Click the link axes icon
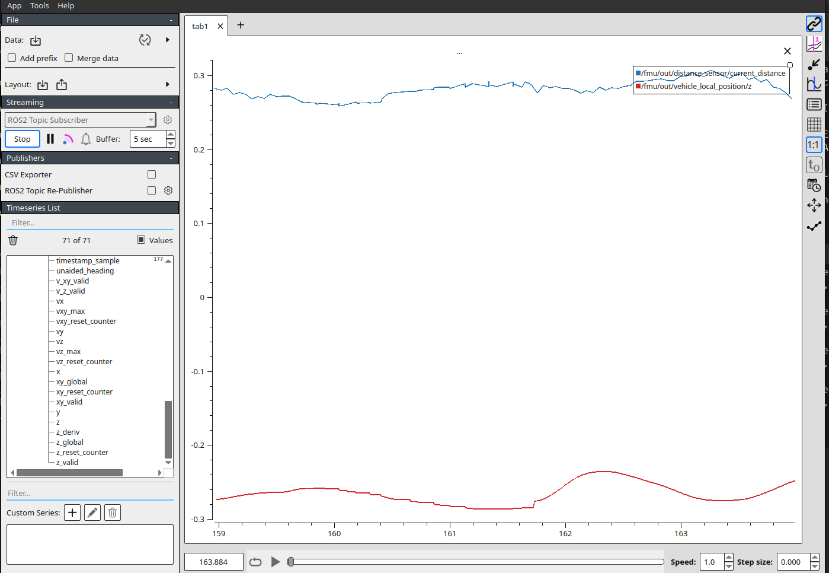Screen dimensions: 829x573 point(814,24)
